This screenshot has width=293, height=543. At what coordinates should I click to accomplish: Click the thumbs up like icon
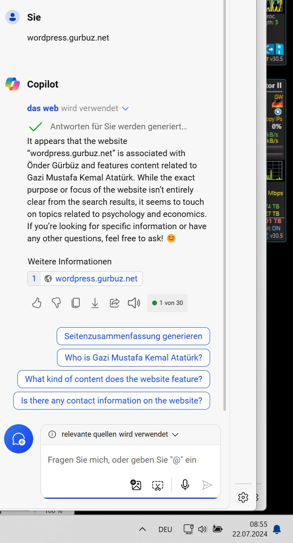[37, 303]
